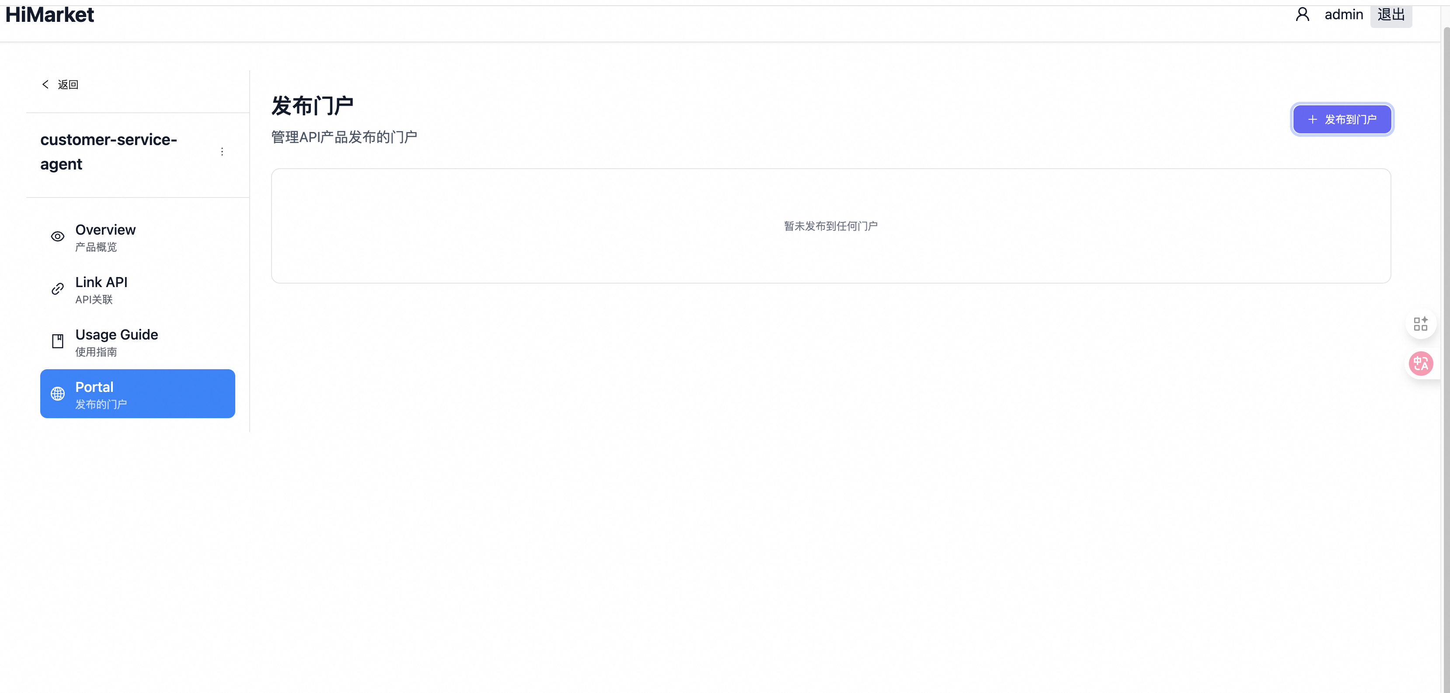Click the chain link icon for Link API
This screenshot has width=1450, height=693.
(57, 289)
